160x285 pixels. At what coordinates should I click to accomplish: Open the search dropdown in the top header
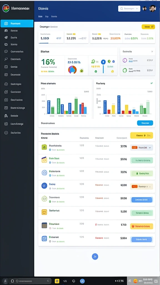click(129, 9)
